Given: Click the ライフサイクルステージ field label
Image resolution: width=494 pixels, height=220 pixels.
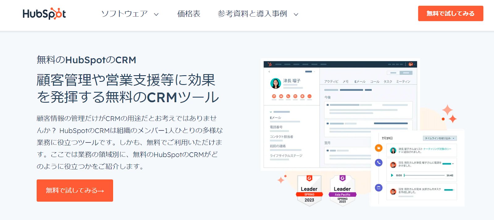Looking at the screenshot, I should pos(286,156).
